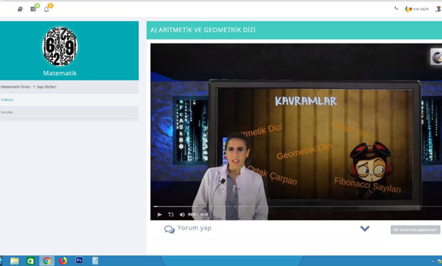Screen dimensions: 442x266
Task: Click the Matematik numbers logo image
Action: pyautogui.click(x=60, y=46)
